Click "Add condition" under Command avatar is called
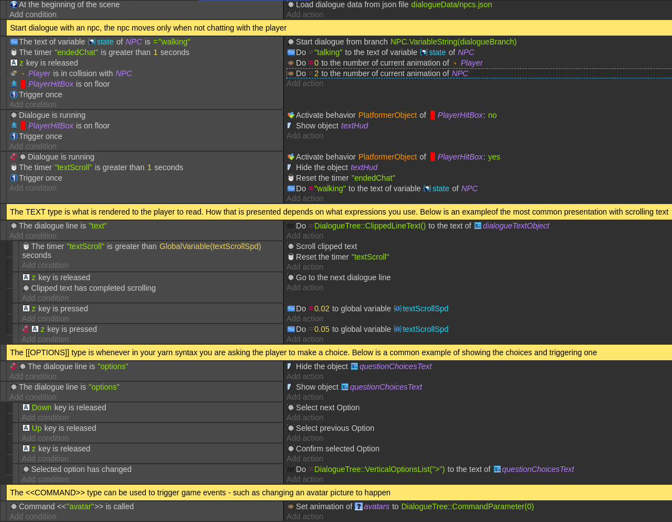This screenshot has width=672, height=522. click(x=33, y=516)
